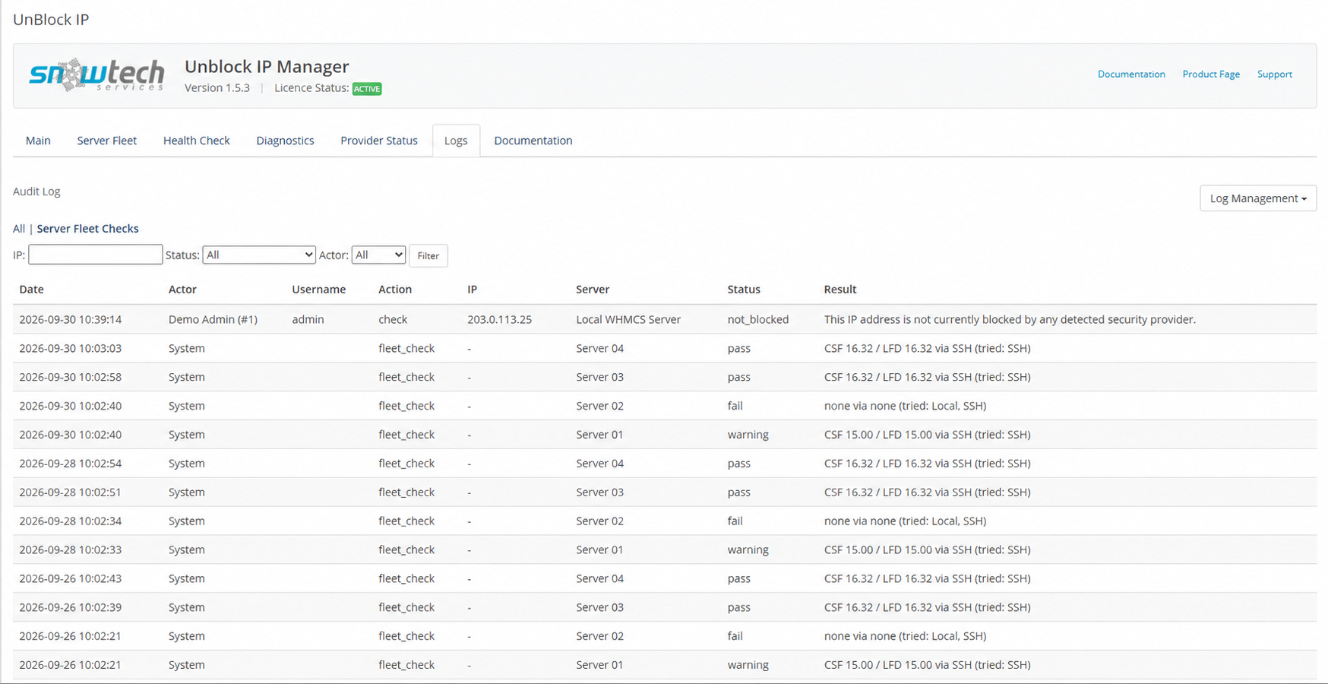Image resolution: width=1328 pixels, height=684 pixels.
Task: Switch to the Diagnostics tab
Action: pos(285,141)
